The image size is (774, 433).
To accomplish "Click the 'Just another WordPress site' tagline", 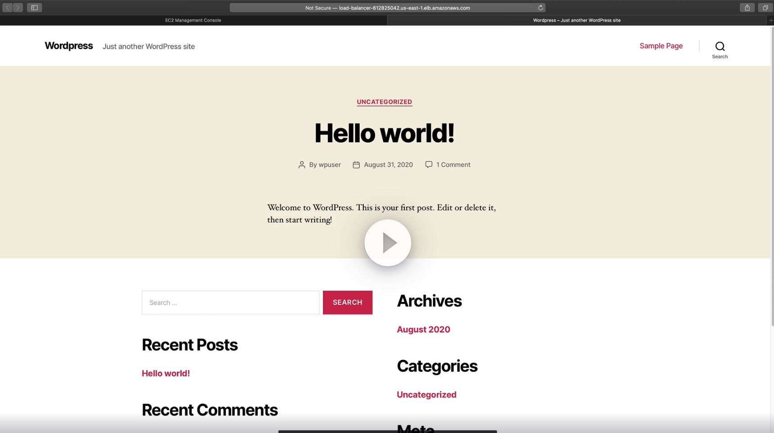I will 149,46.
